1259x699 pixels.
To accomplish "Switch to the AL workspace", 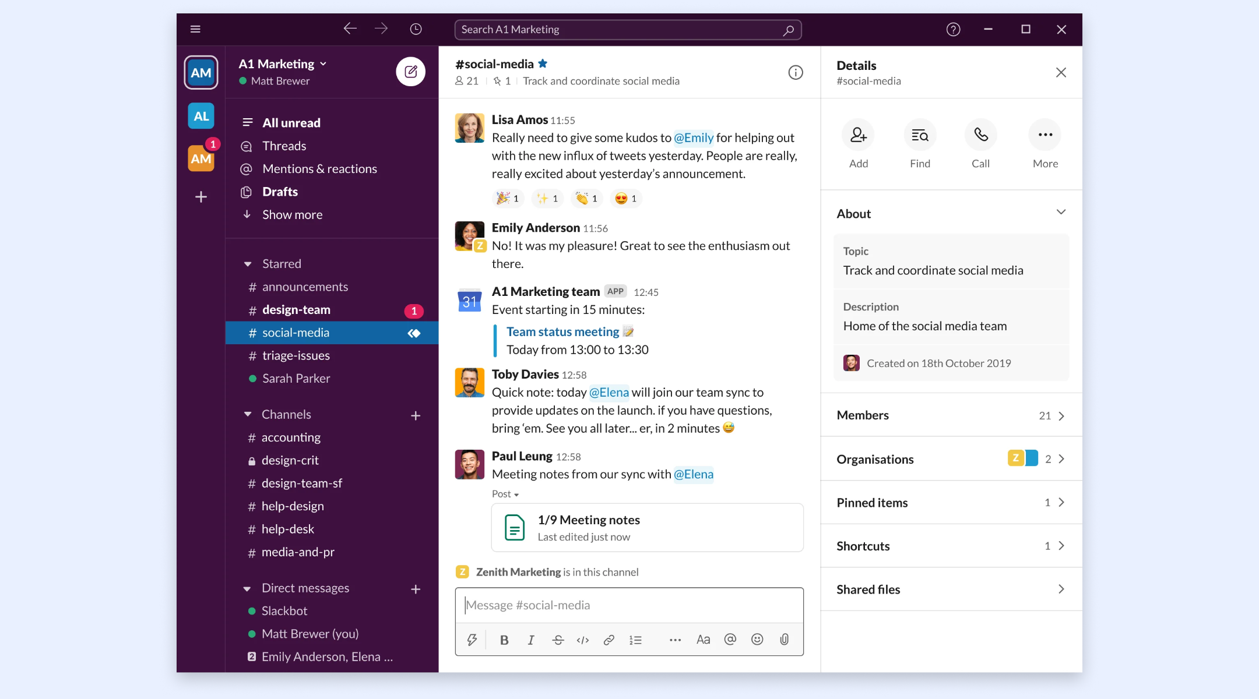I will click(201, 116).
